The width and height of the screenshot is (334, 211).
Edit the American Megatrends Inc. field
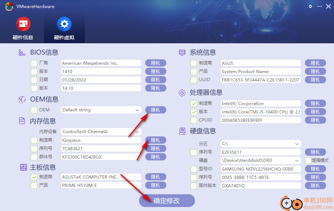(x=101, y=63)
